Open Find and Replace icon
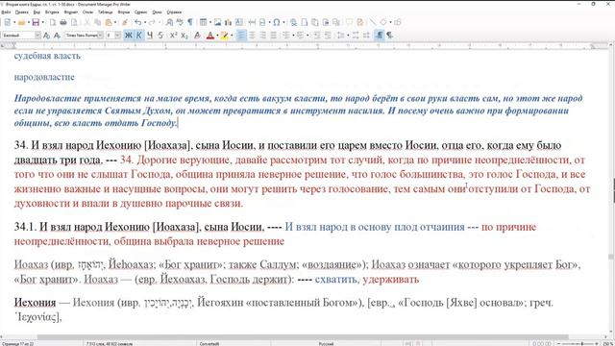Screen dimensions: 615x346 tap(169, 22)
